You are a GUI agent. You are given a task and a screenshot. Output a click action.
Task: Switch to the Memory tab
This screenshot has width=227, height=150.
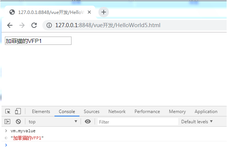click(x=177, y=112)
